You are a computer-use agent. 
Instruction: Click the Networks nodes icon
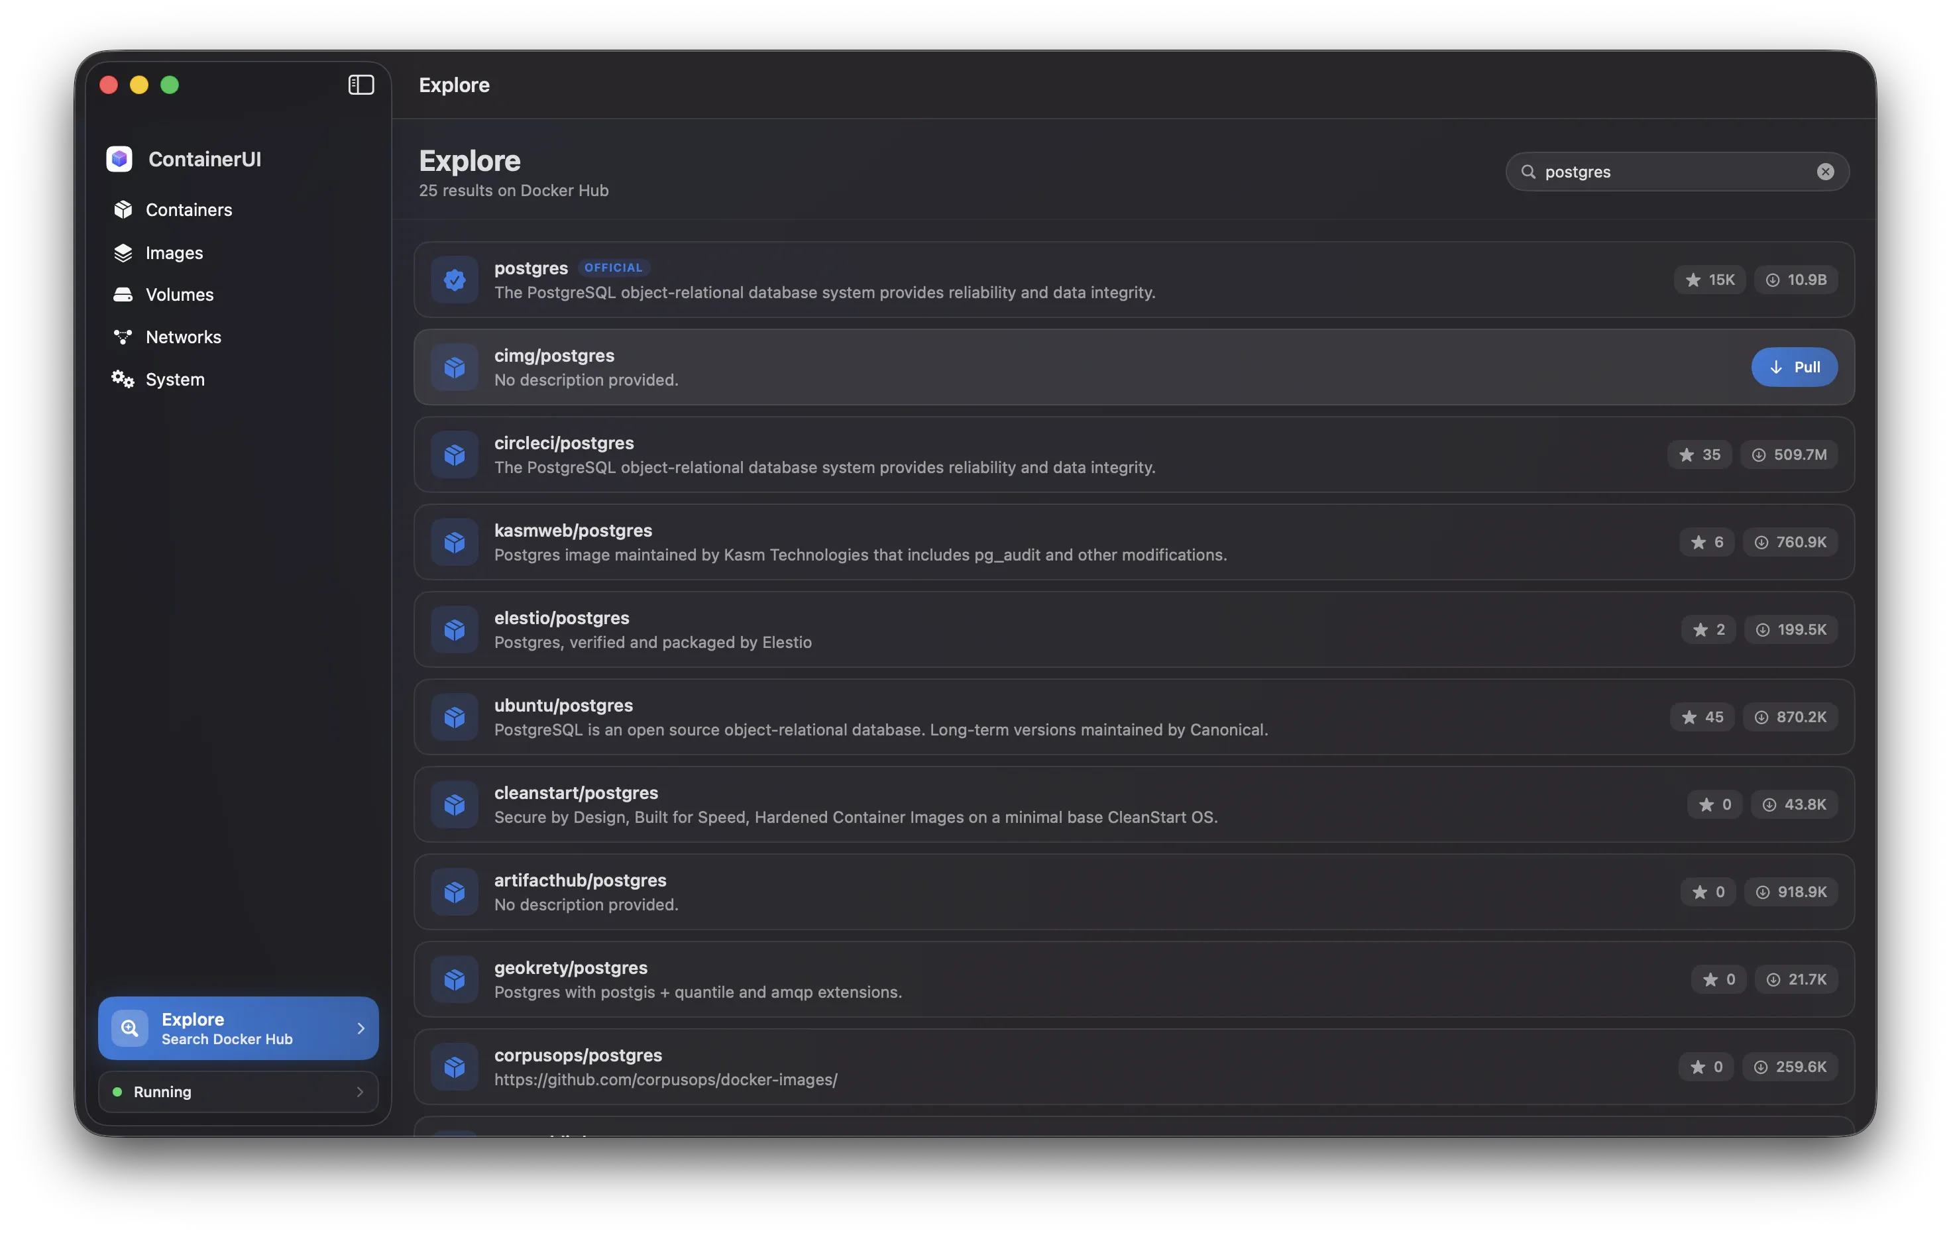(x=123, y=337)
